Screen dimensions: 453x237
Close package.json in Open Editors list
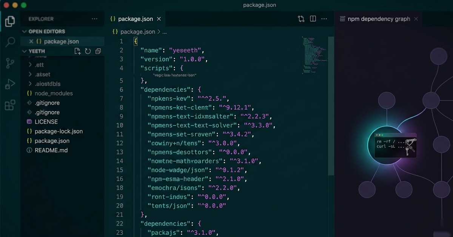31,41
